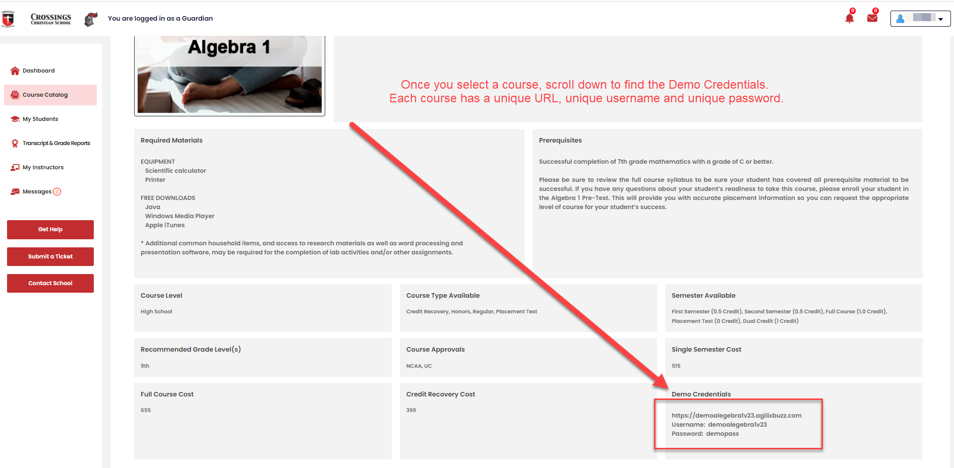This screenshot has width=954, height=468.
Task: Click the Crossings Christian School shield logo
Action: [x=8, y=19]
